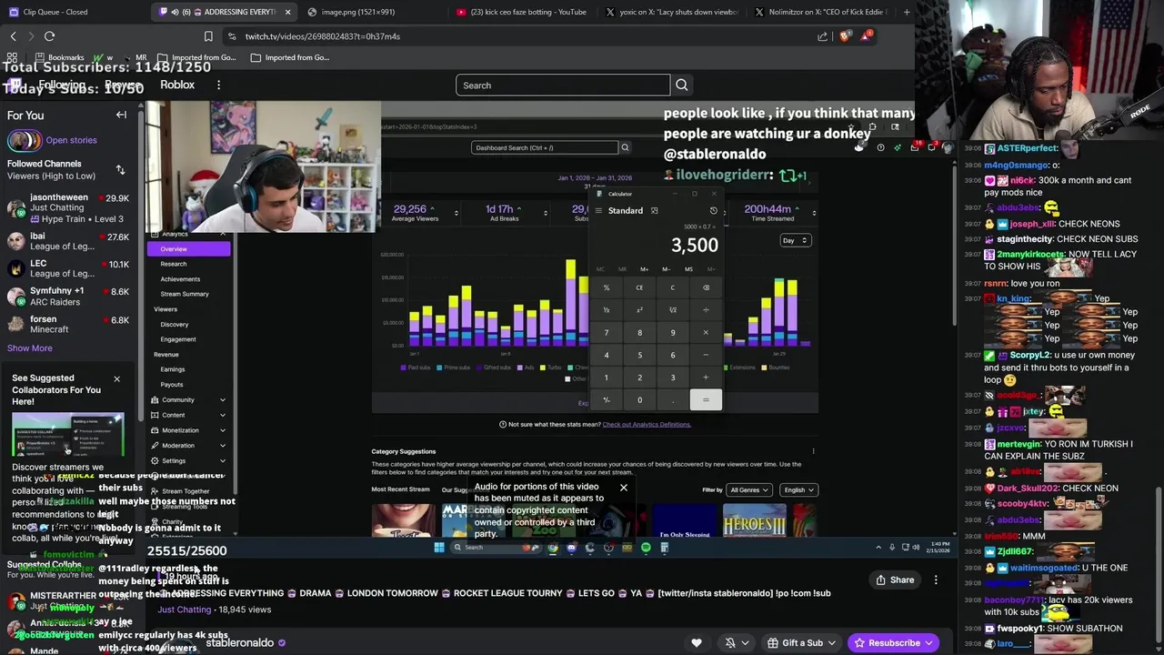Open Payouts under Revenue

(x=172, y=385)
